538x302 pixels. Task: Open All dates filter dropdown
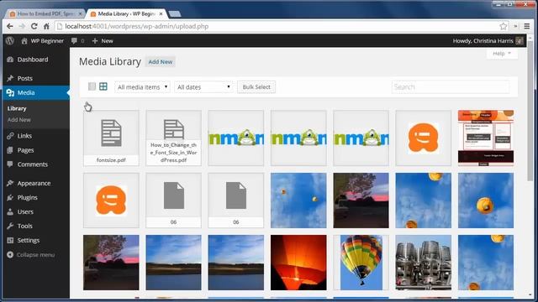tap(203, 87)
